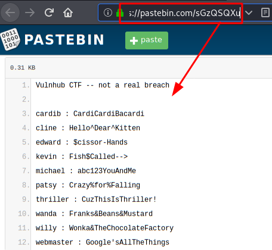Click the PASTEBIN site title link

(x=64, y=40)
